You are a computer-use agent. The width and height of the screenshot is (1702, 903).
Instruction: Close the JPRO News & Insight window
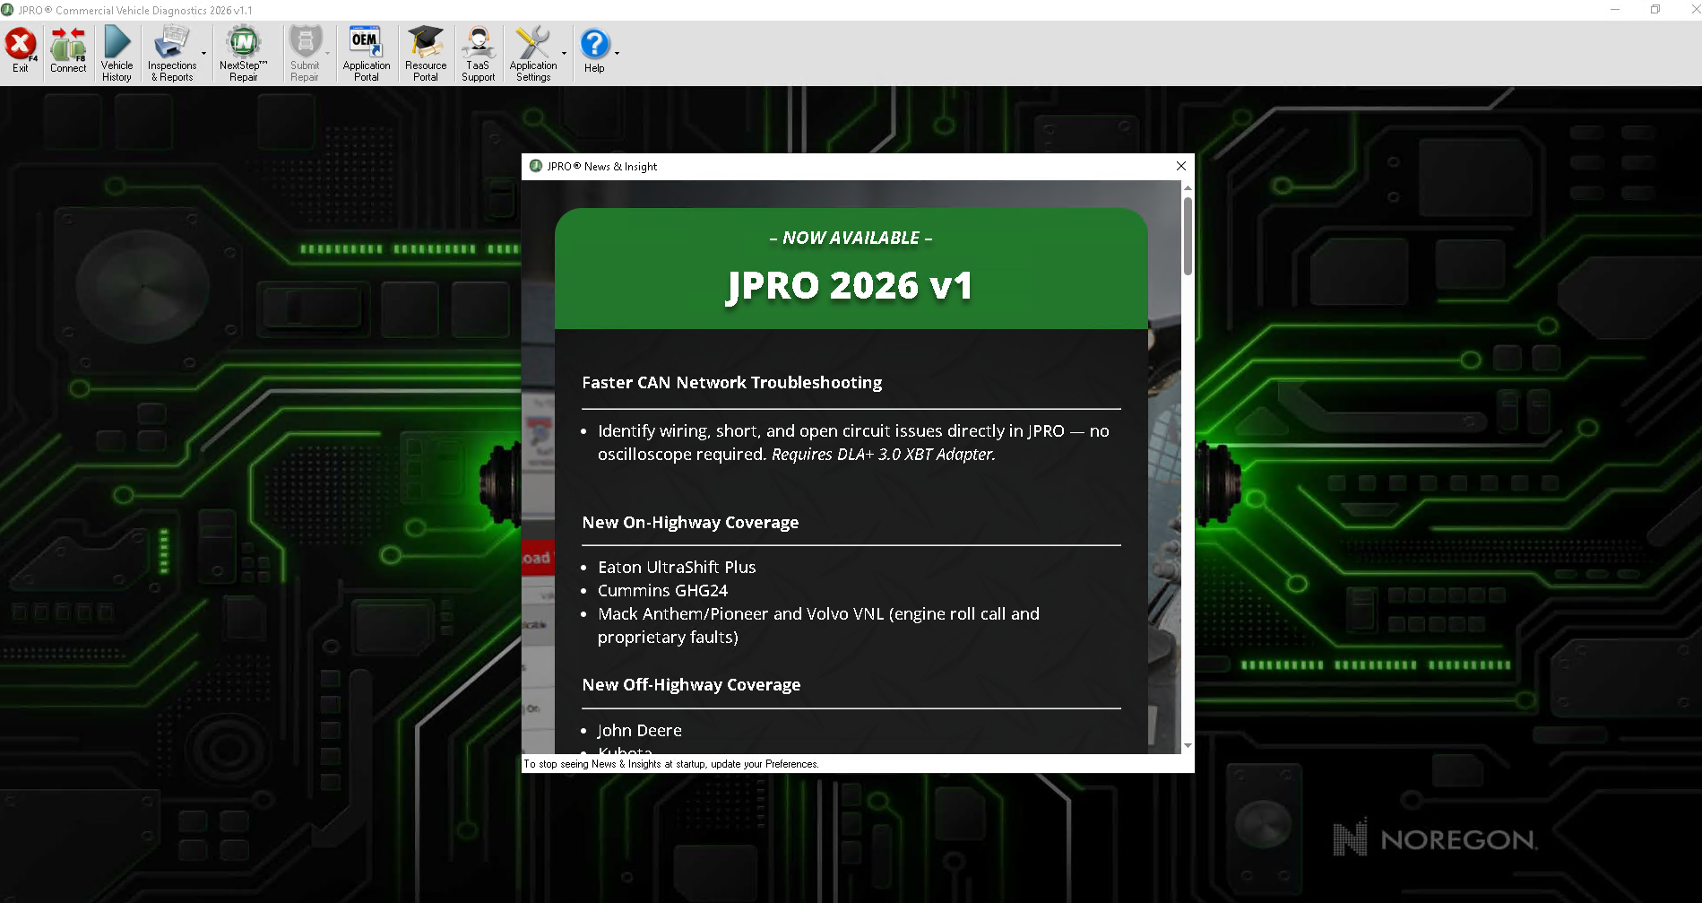[1181, 166]
